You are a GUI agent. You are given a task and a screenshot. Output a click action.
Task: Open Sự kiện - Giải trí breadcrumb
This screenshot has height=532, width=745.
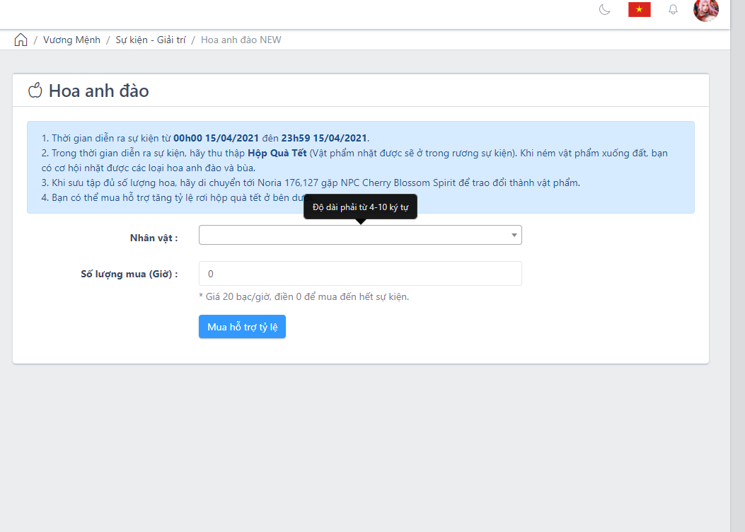click(x=151, y=40)
